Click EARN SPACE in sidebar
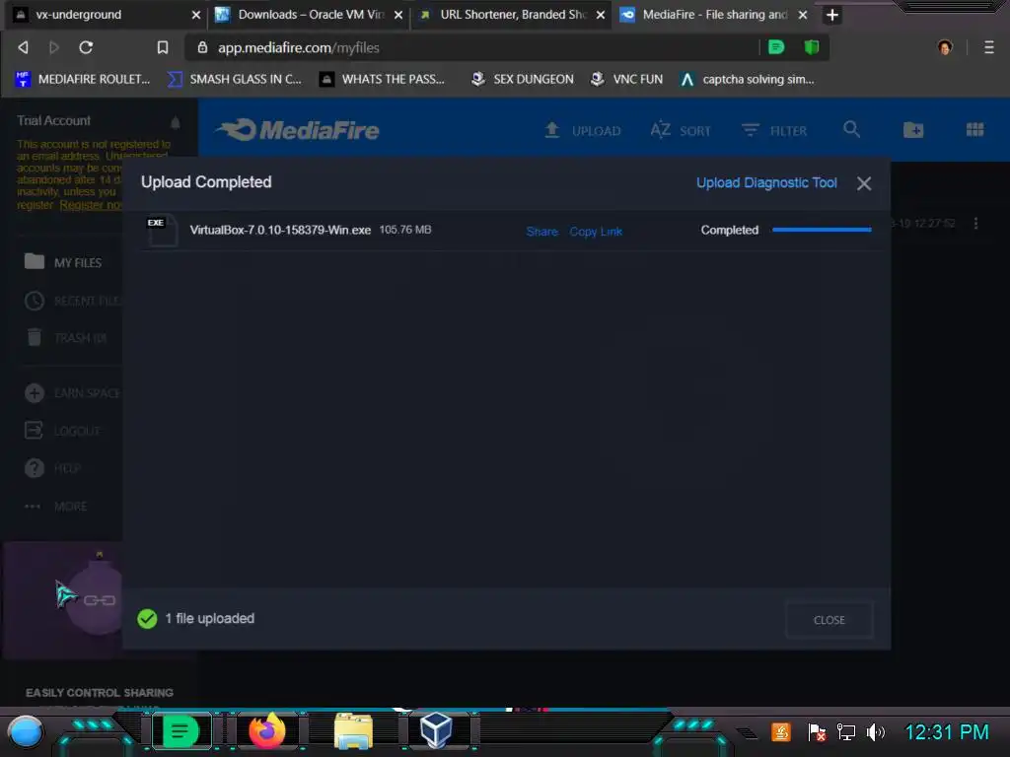This screenshot has height=757, width=1010. pyautogui.click(x=72, y=392)
